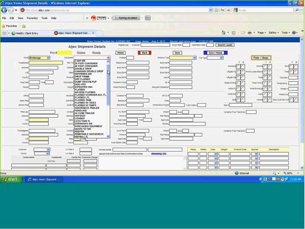Click the Internet zone globe icon
This screenshot has width=305, height=229.
(237, 173)
